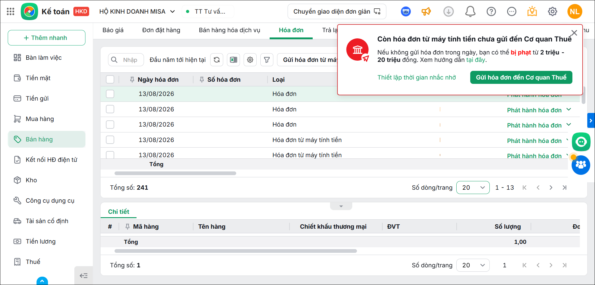
Task: Open Tiền mặt in sidebar
Action: coord(46,78)
